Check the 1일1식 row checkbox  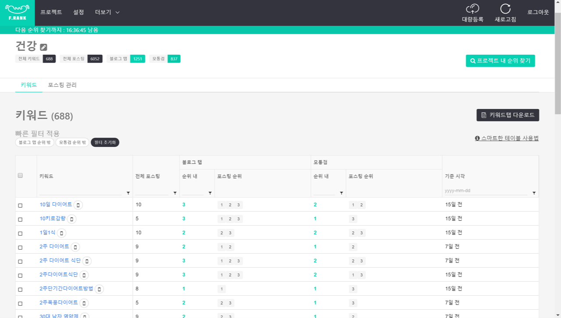pos(20,233)
